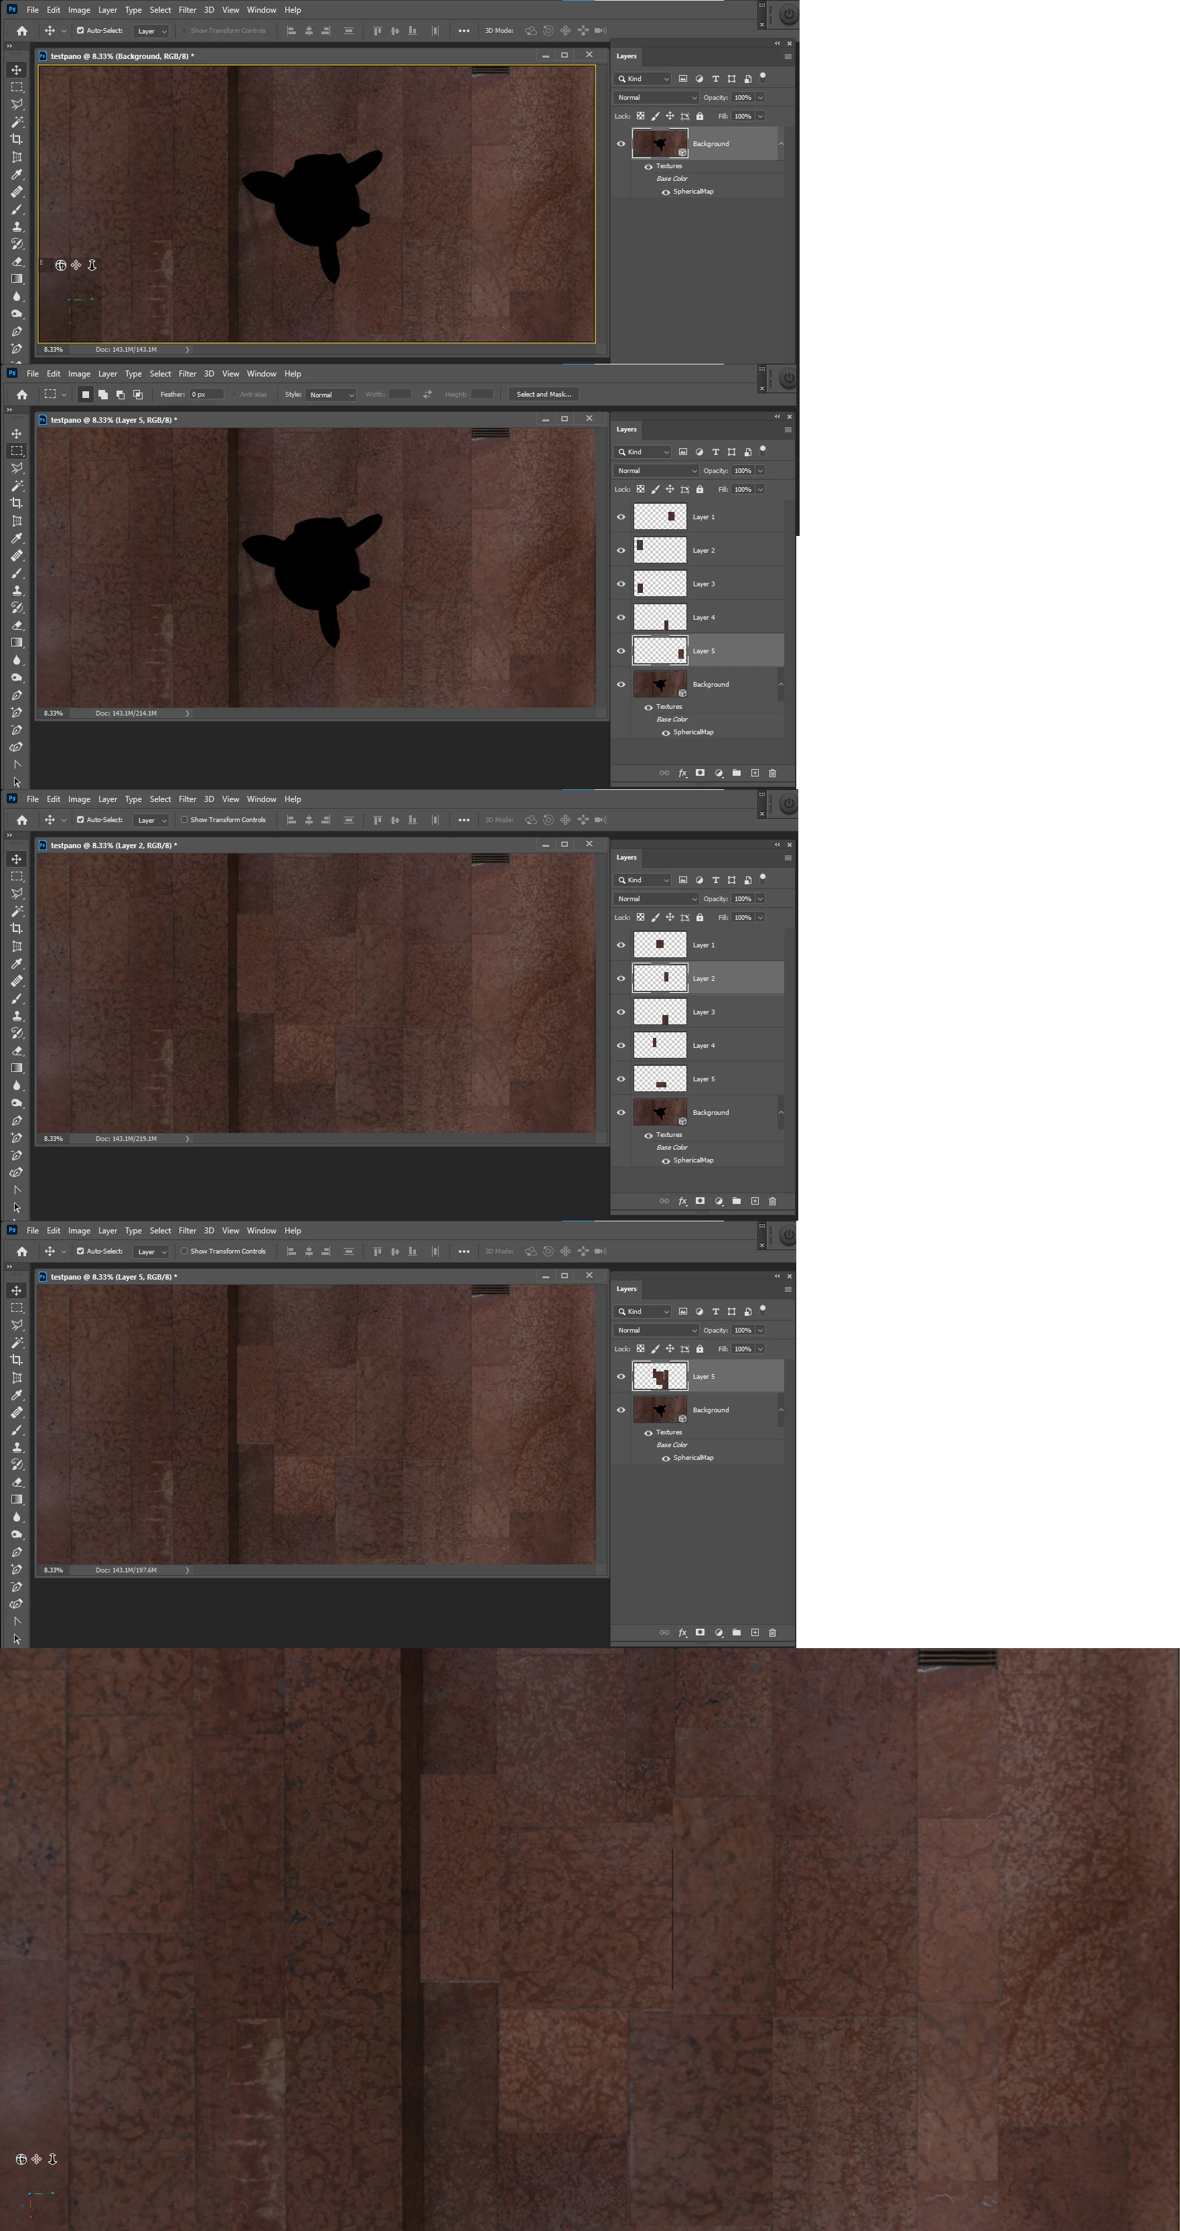The width and height of the screenshot is (1180, 2231).
Task: Open 3D menu in Background, RGB/8 window
Action: [209, 11]
